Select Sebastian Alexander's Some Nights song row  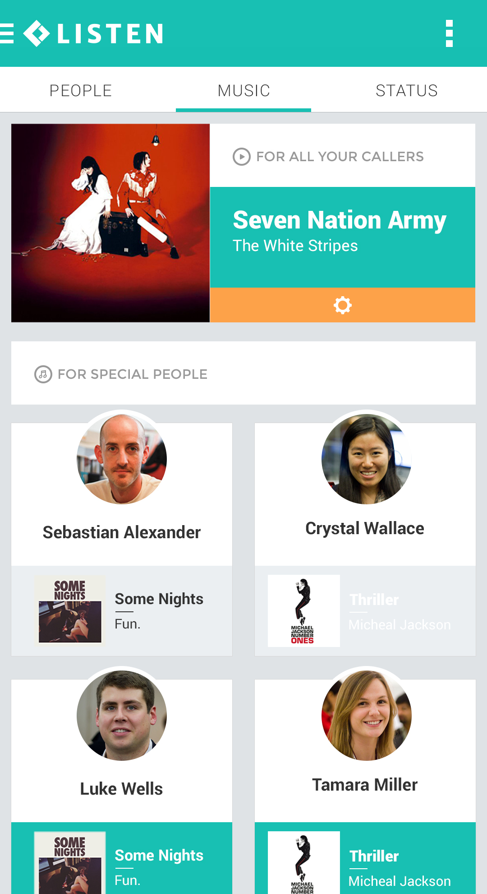click(x=122, y=611)
